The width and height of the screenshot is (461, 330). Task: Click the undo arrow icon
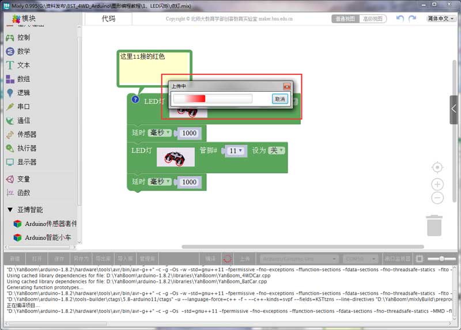coord(400,18)
